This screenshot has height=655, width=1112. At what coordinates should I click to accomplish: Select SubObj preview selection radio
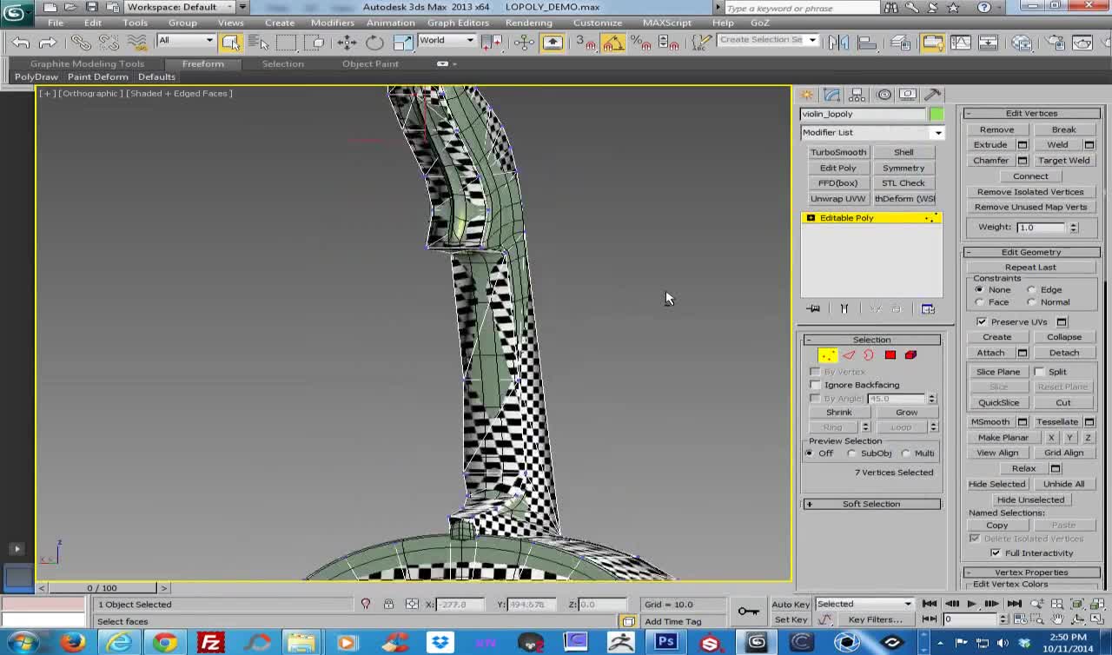coord(852,453)
